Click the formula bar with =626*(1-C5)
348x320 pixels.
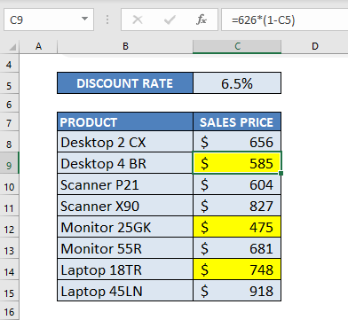pyautogui.click(x=285, y=20)
